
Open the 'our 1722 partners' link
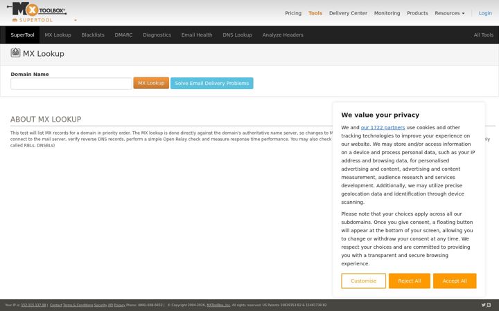click(x=383, y=127)
